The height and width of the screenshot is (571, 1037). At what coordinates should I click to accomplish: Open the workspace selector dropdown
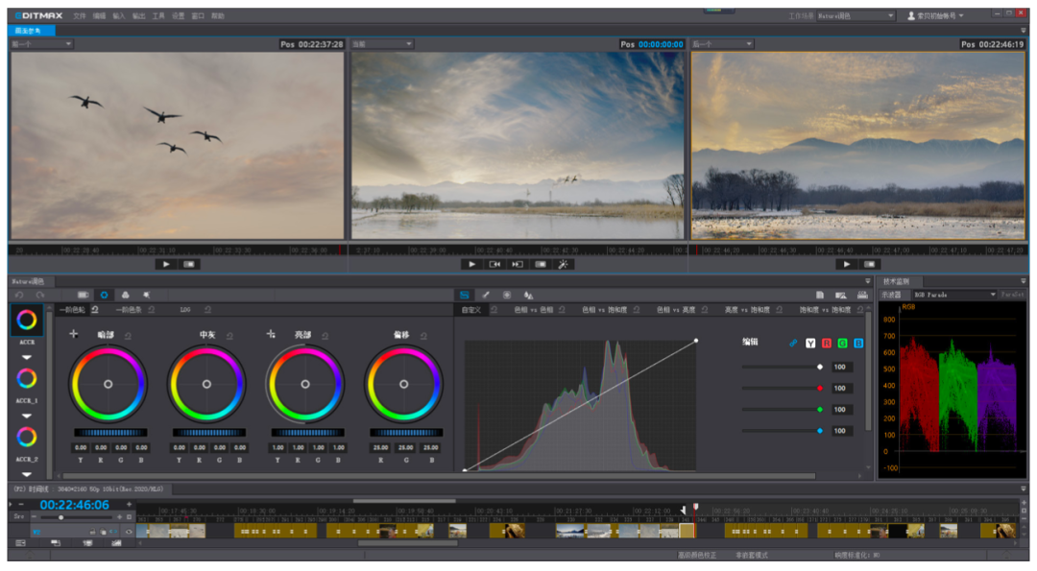pyautogui.click(x=856, y=15)
